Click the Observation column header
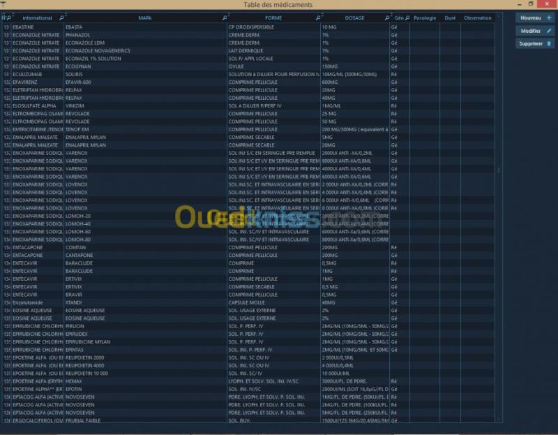This screenshot has height=435, width=558. 478,18
